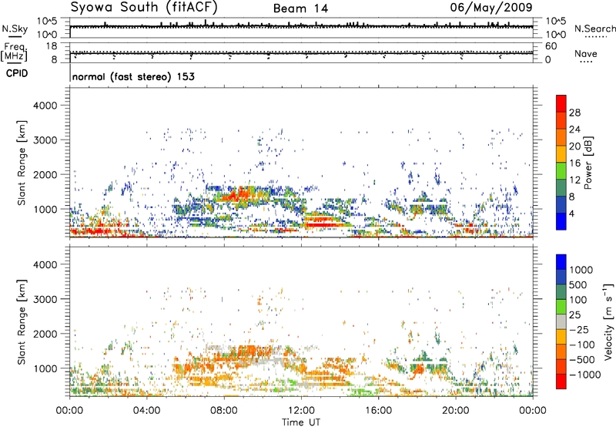Click the '500' velocity colorbar label
616x427 pixels.
(x=578, y=285)
